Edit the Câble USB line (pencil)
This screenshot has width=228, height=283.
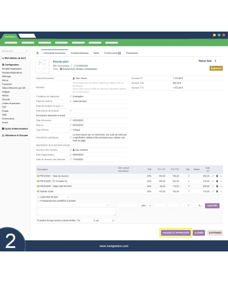click(213, 187)
